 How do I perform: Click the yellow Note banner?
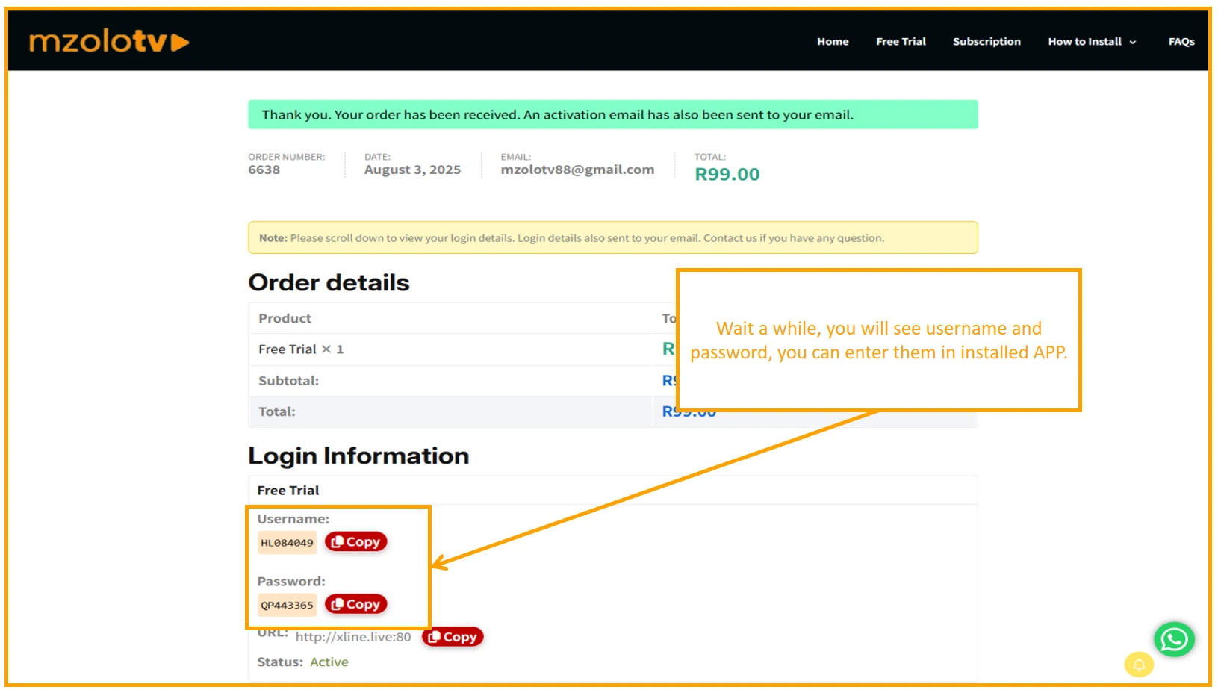613,238
